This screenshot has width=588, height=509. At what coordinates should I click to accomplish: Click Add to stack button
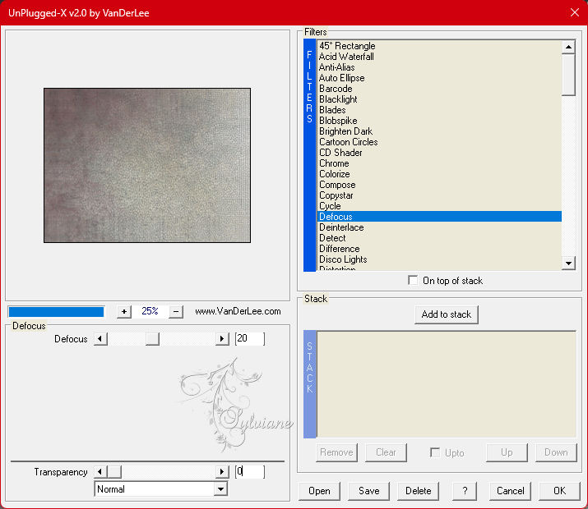click(447, 314)
